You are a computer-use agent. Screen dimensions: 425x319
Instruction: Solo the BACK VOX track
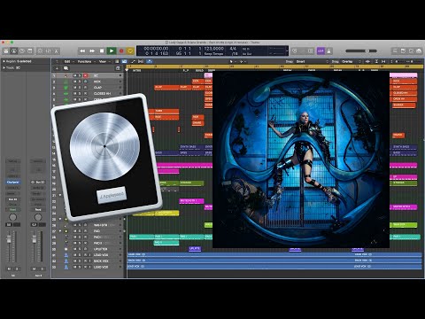[80, 261]
